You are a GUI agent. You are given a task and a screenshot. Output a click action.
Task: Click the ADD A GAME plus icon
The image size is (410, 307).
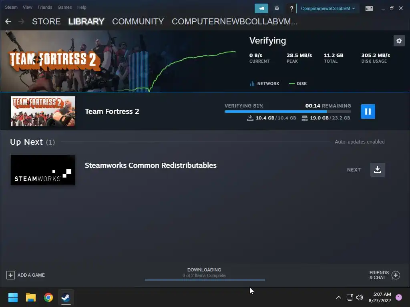pos(10,275)
